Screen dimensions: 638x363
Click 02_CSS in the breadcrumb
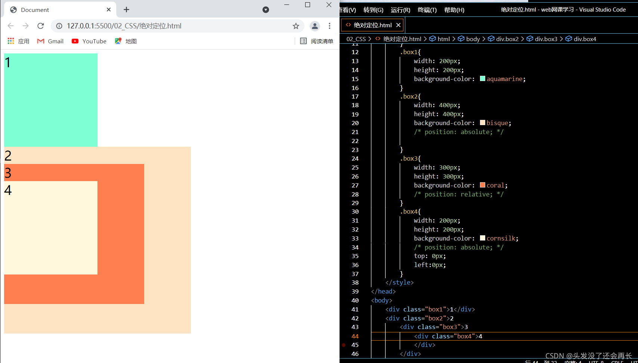tap(356, 39)
